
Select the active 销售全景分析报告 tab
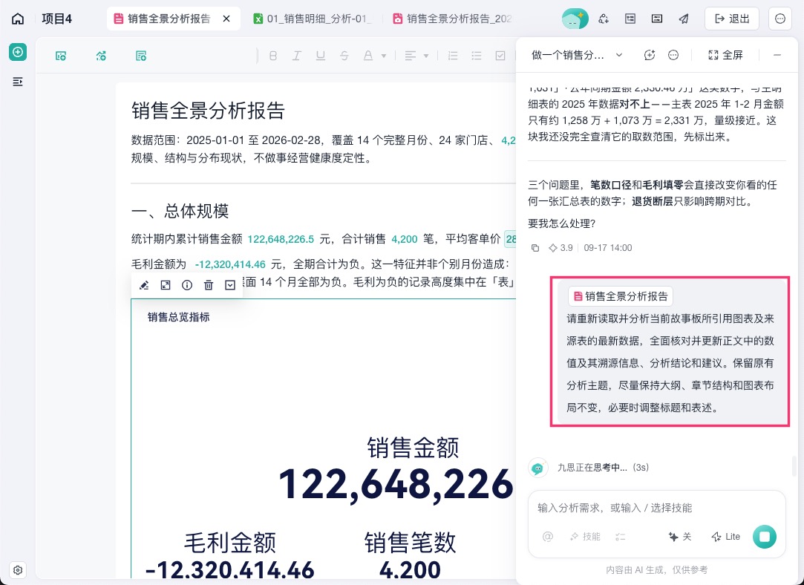(173, 19)
